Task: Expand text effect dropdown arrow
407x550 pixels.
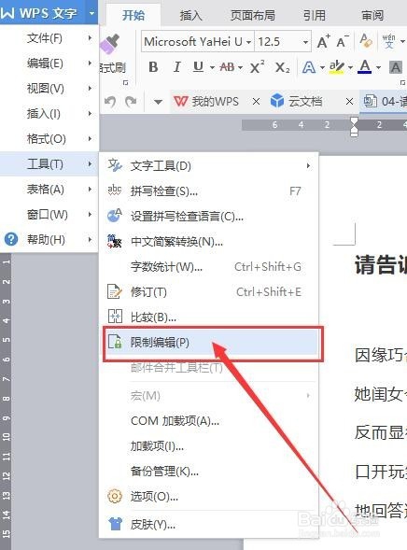Action: (x=322, y=67)
